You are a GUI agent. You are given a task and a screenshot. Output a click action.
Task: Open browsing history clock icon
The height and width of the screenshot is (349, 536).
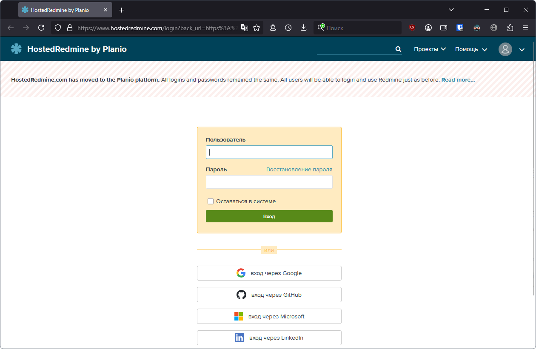pos(288,28)
